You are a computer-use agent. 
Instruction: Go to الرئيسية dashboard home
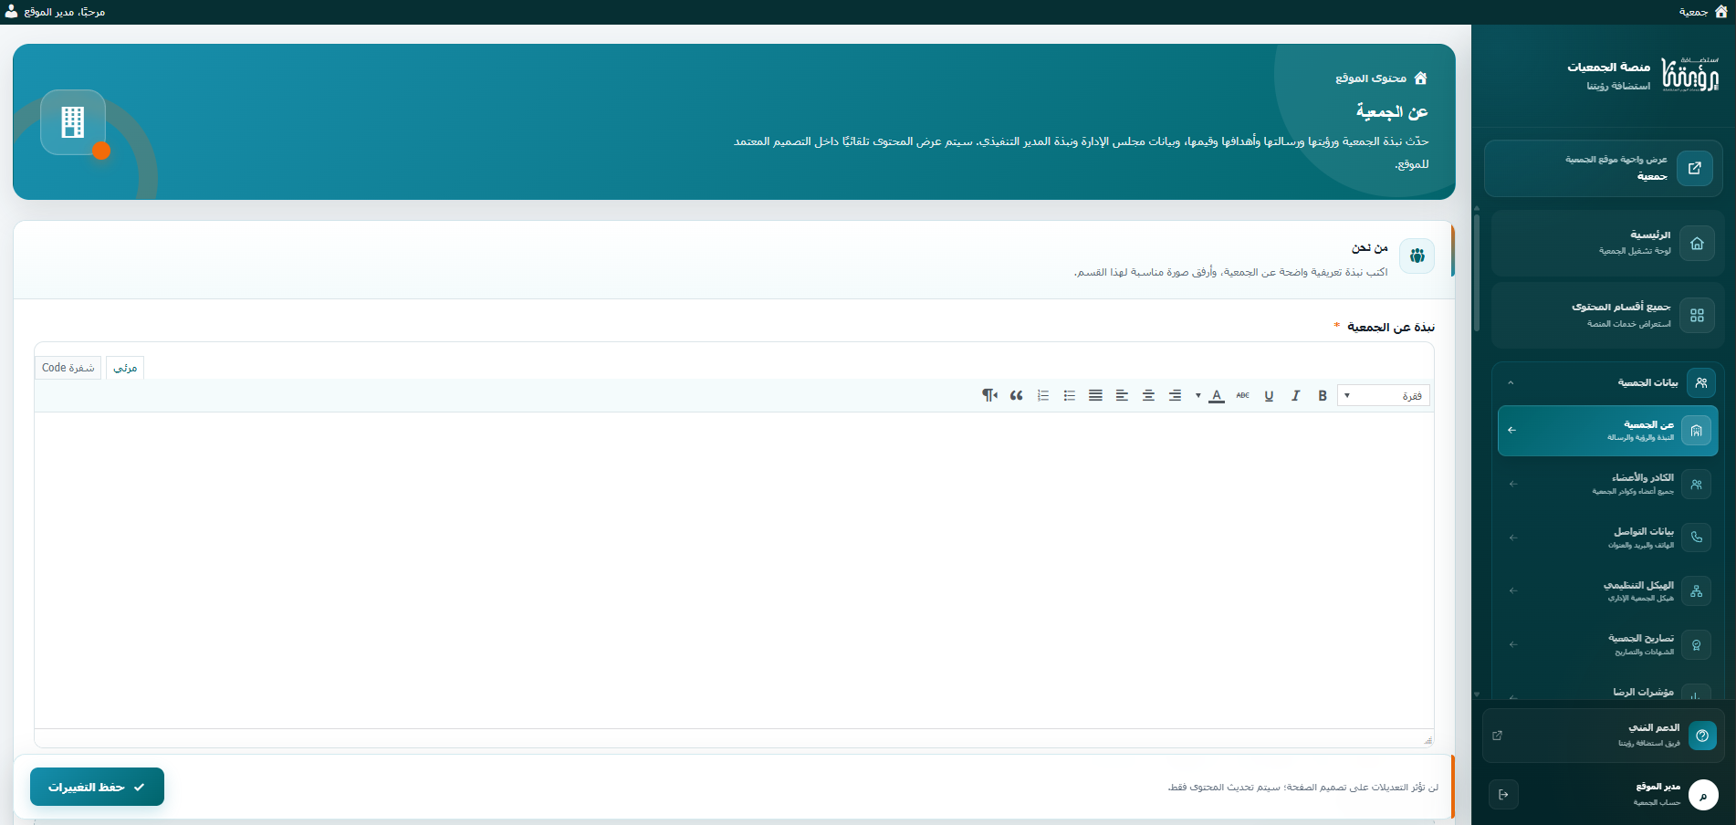(x=1606, y=244)
